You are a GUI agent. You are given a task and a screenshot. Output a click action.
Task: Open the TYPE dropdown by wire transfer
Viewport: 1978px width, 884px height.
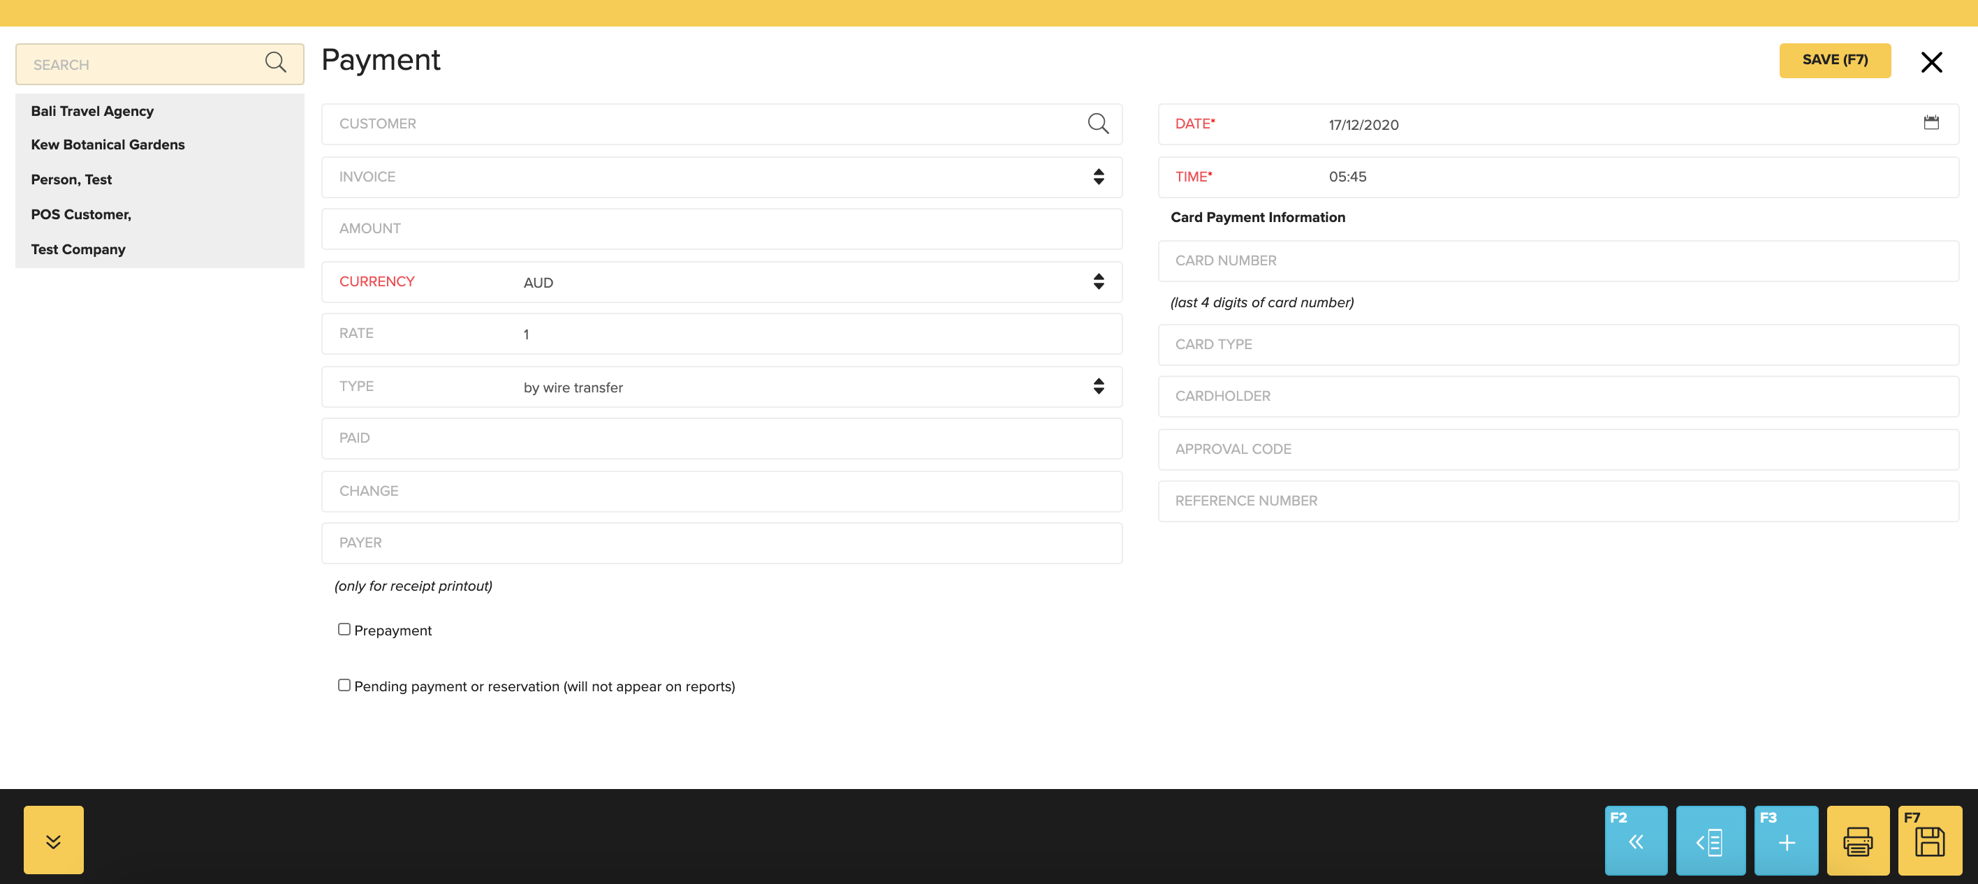pyautogui.click(x=721, y=387)
